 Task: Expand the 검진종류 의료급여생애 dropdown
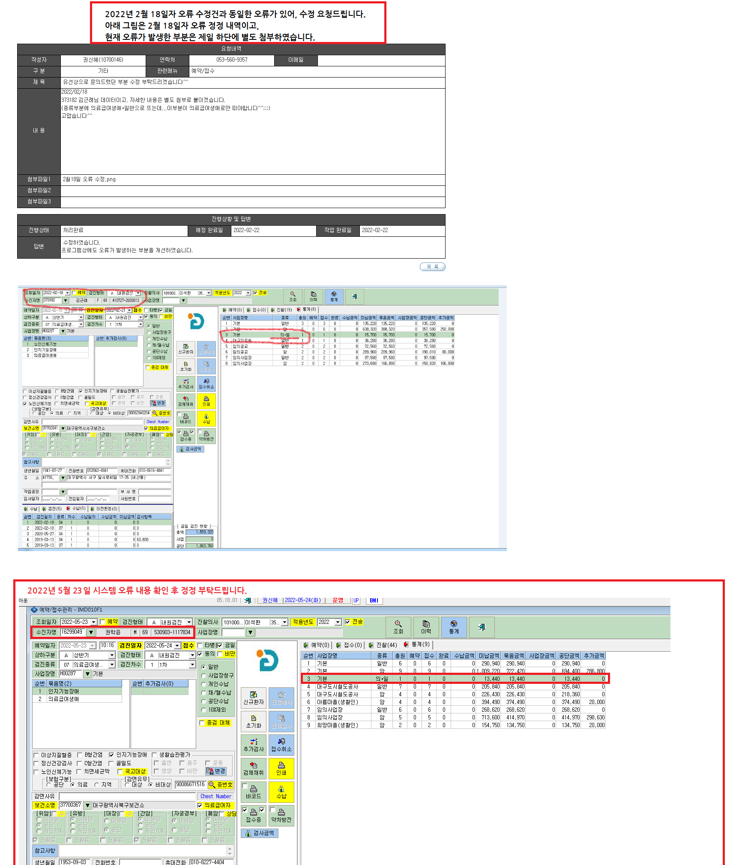(x=112, y=665)
